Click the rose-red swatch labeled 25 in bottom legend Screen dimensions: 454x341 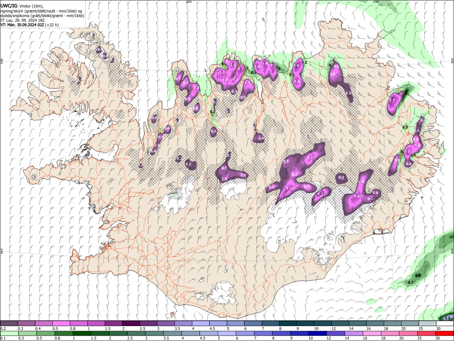coord(426,334)
